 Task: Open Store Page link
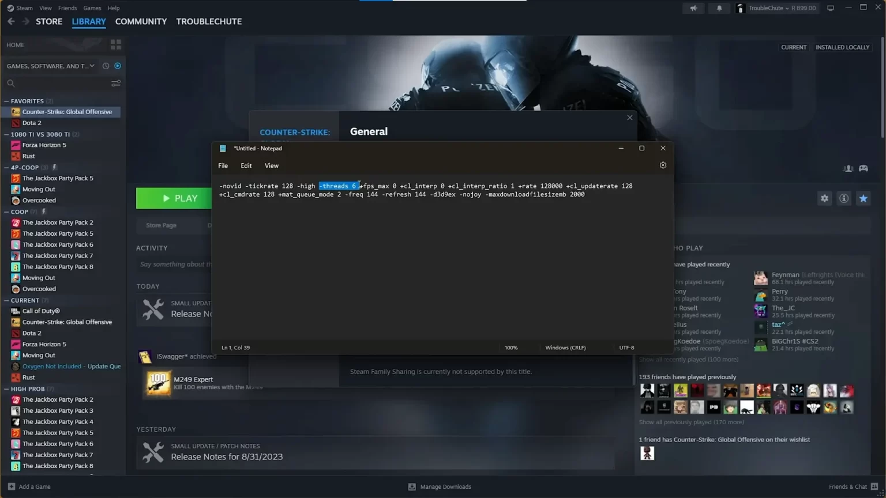(x=161, y=225)
